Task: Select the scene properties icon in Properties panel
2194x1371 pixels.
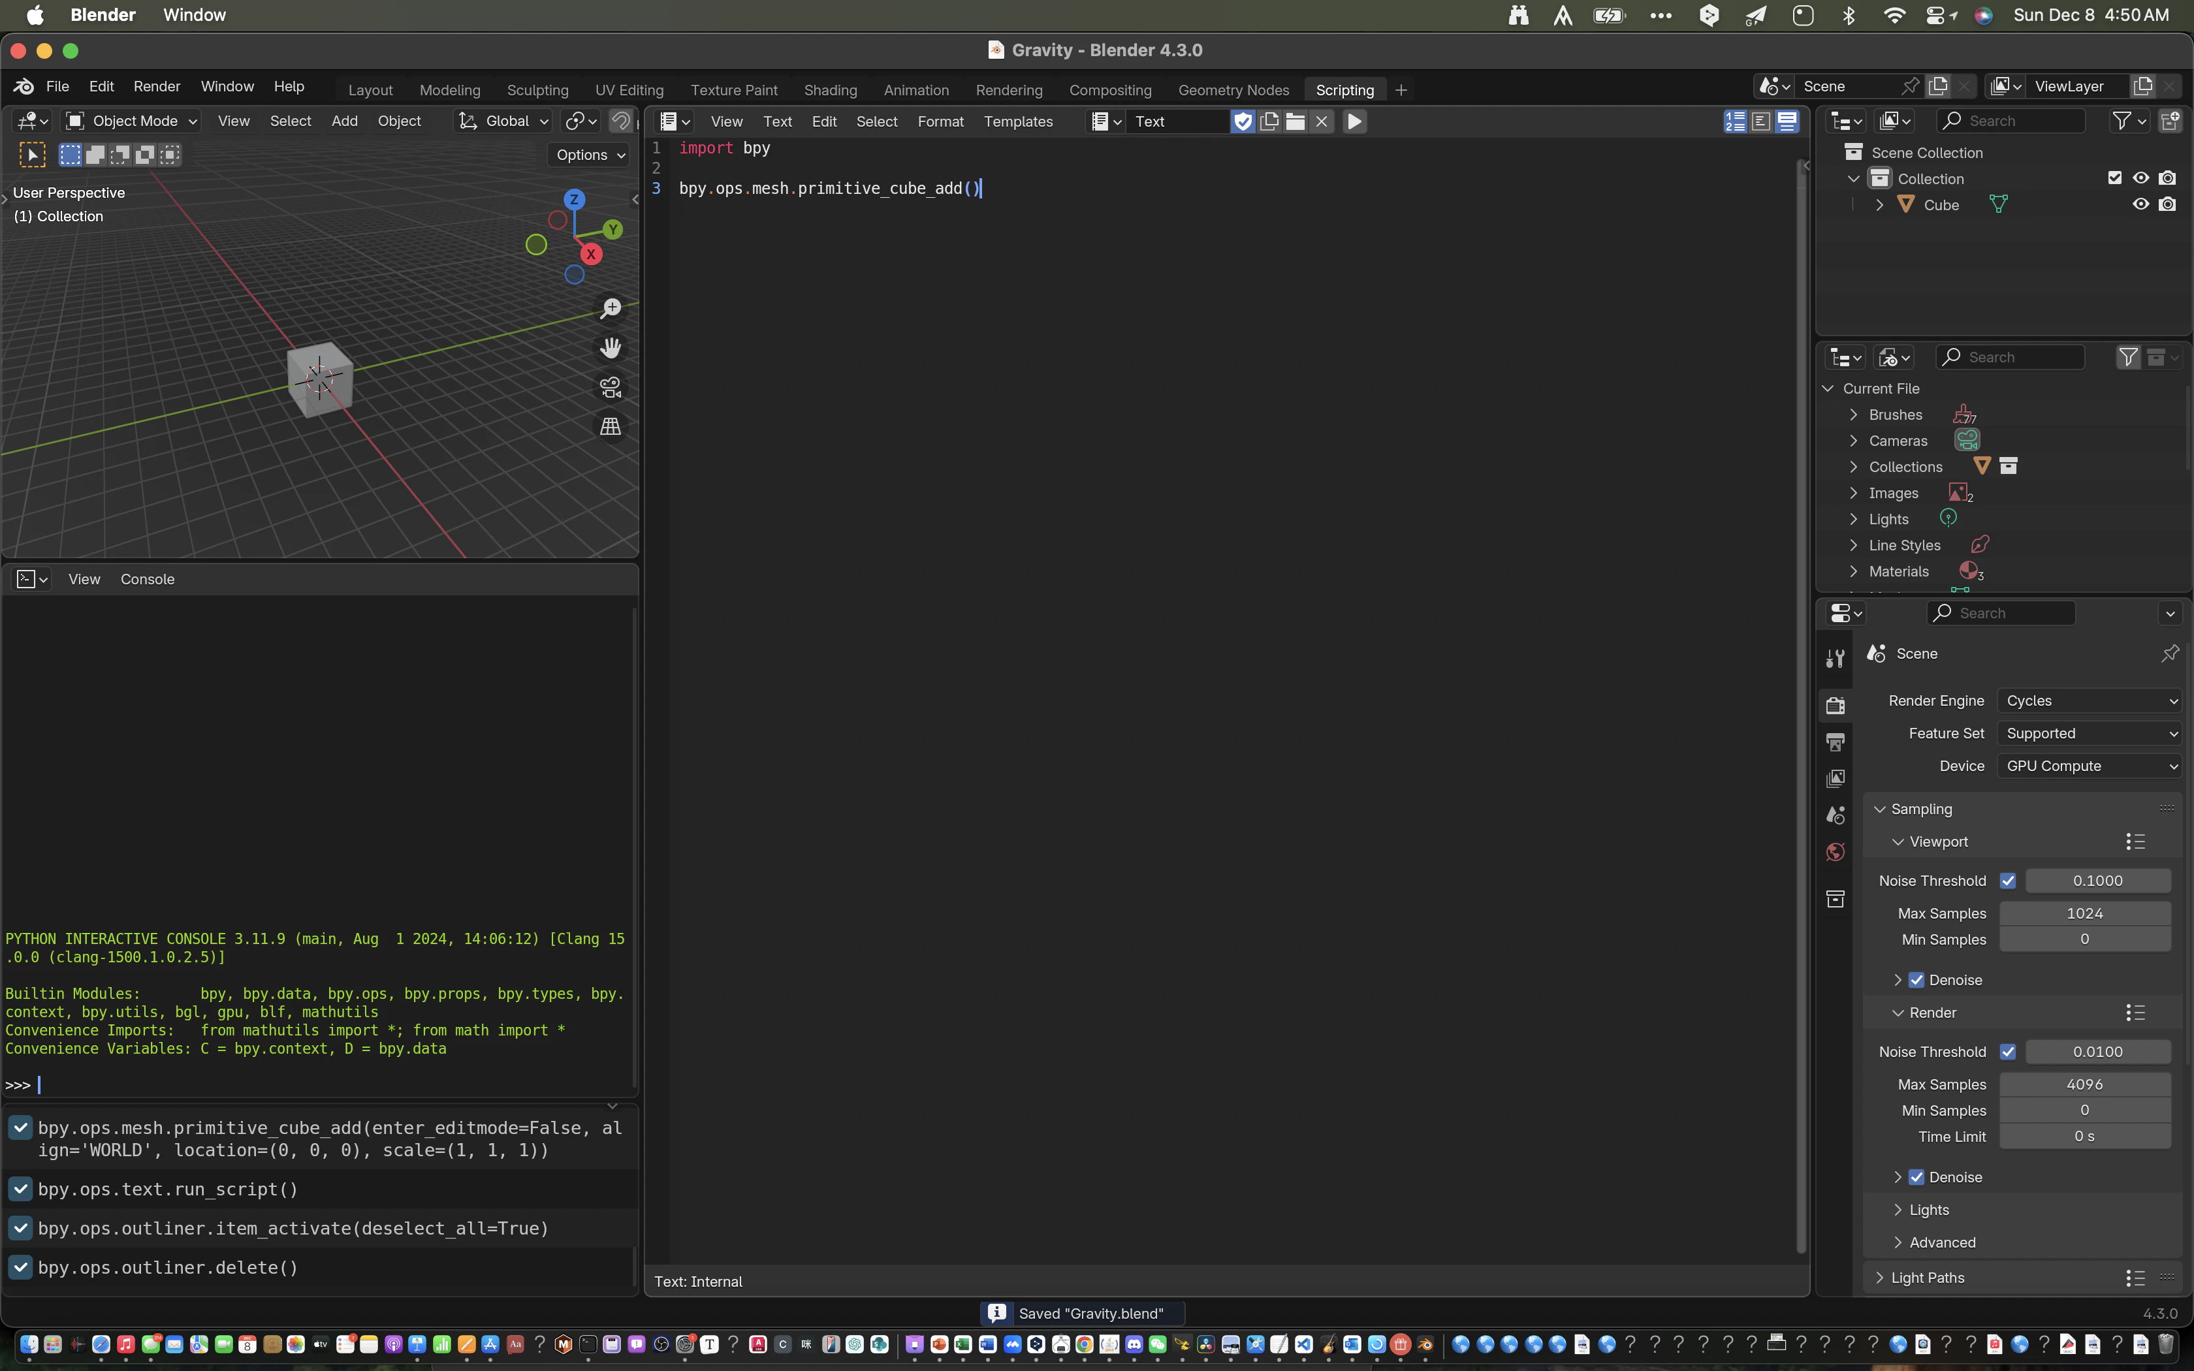Action: click(x=1836, y=815)
